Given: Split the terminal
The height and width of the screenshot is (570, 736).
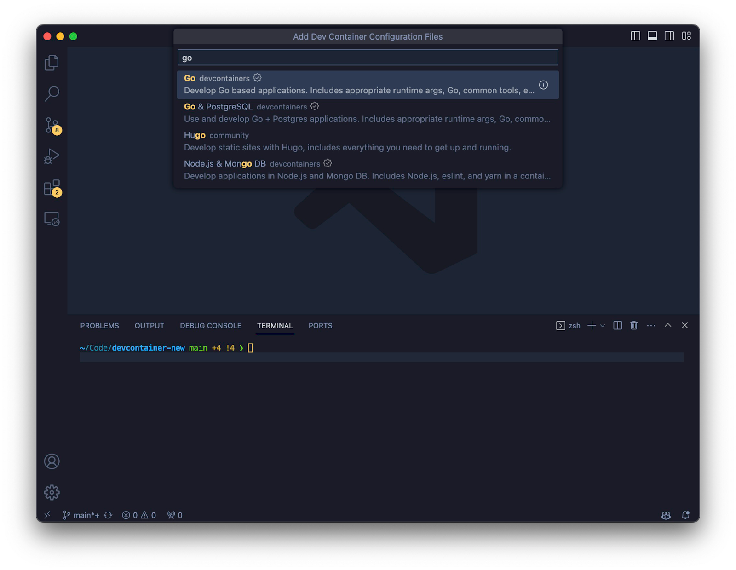Looking at the screenshot, I should tap(618, 326).
